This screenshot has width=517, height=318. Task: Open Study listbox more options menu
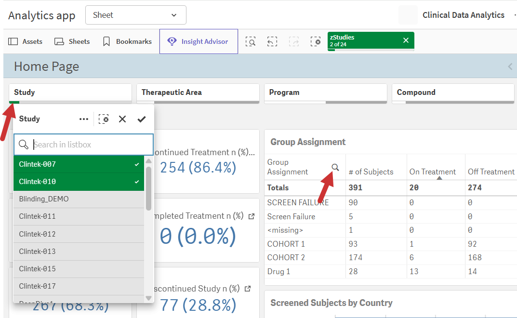84,119
